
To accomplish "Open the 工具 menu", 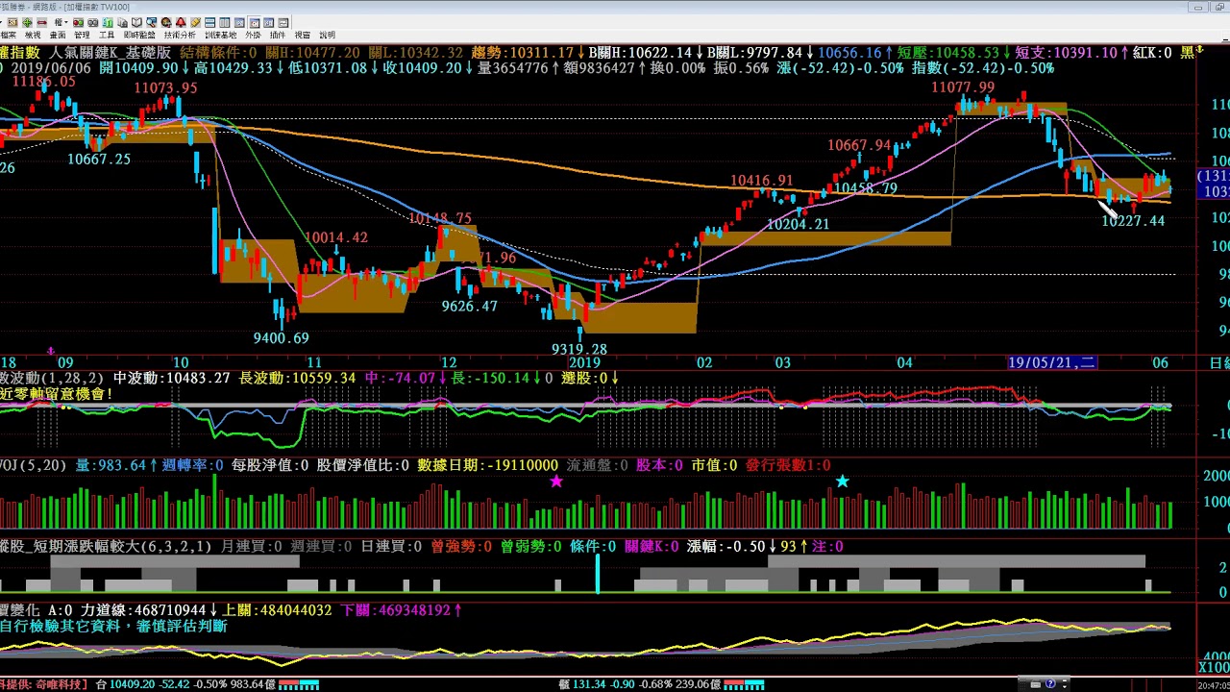I will coord(107,35).
